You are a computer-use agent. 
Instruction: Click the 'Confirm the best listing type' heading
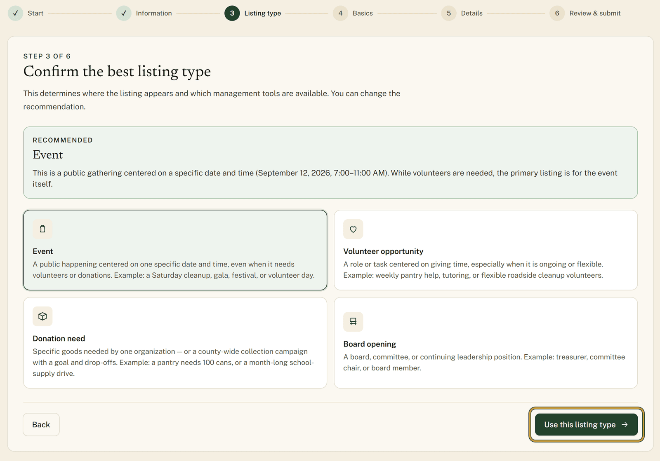tap(117, 72)
